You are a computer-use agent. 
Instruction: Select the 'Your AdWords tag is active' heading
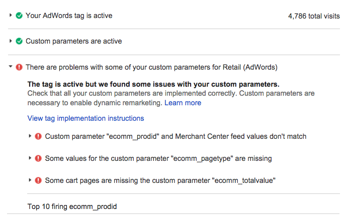tap(69, 16)
